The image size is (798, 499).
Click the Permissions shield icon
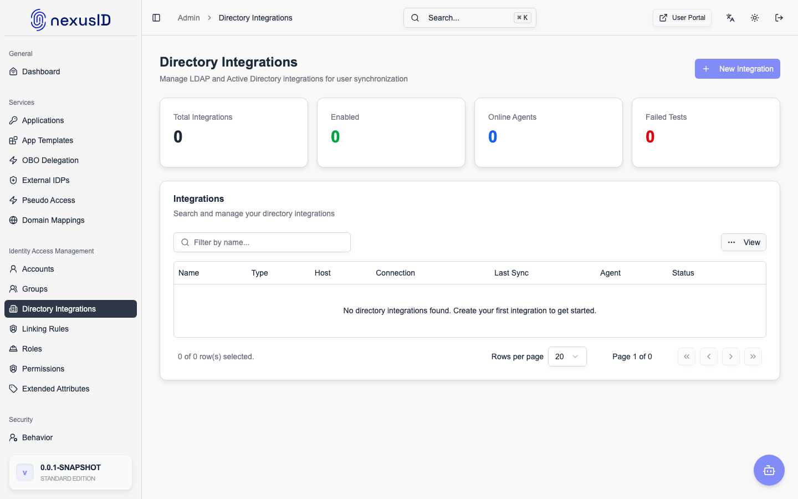point(13,369)
